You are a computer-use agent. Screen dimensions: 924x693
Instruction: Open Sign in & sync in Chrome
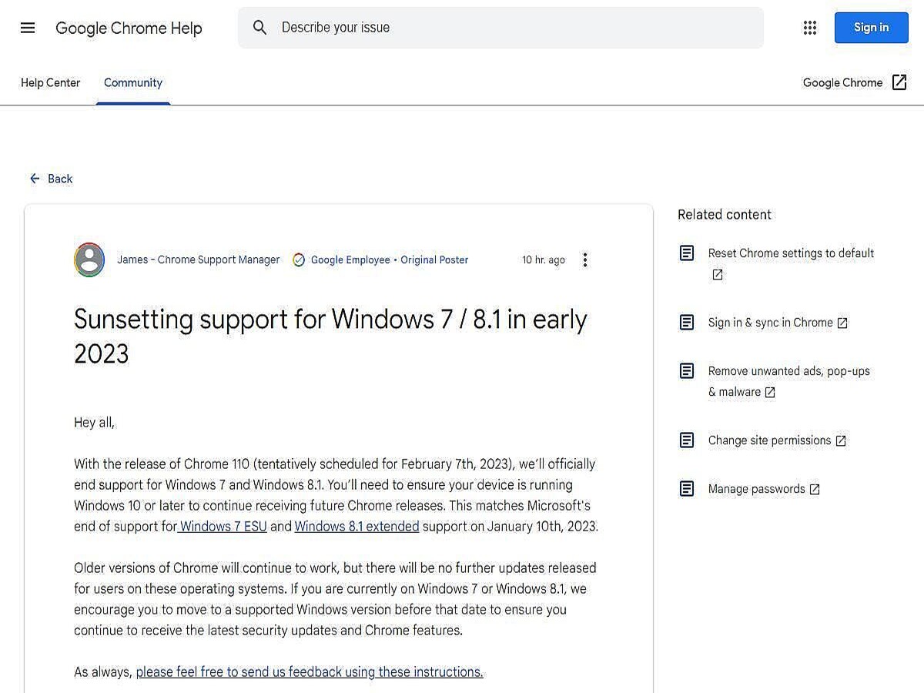770,323
